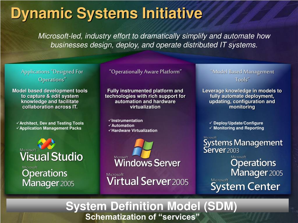Screen dimensions: 298x223
Task: Click "Operations Manager 2005" in green panel
Action: [48, 177]
